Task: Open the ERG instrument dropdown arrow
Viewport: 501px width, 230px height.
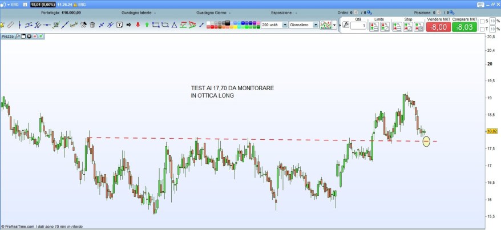Action: [x=9, y=5]
